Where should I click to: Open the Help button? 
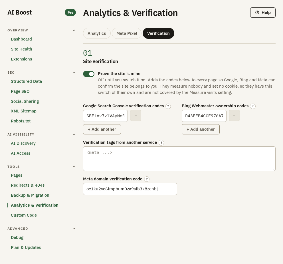coord(263,13)
